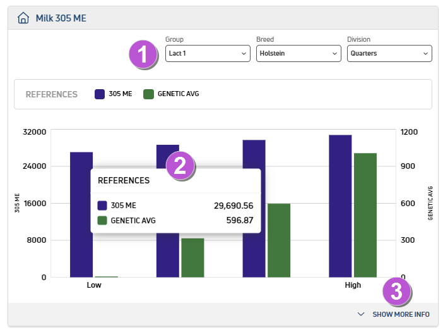Select the purple 305 ME bar above Low
443x332 pixels.
(81, 214)
